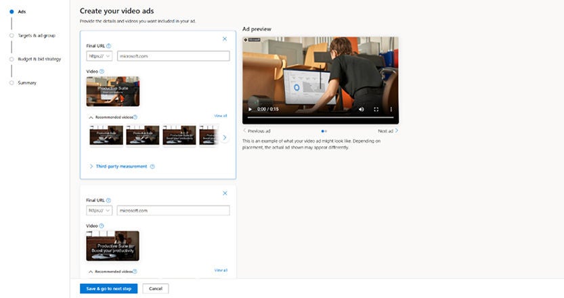Go to Budget & bid strategy step
The image size is (564, 298).
(x=39, y=59)
